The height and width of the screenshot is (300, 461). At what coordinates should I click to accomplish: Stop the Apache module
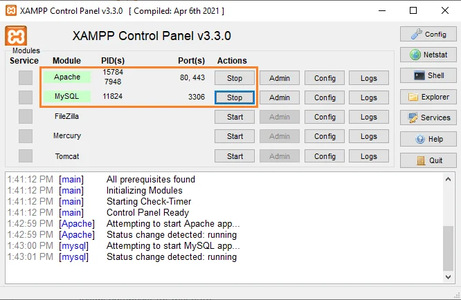point(235,78)
